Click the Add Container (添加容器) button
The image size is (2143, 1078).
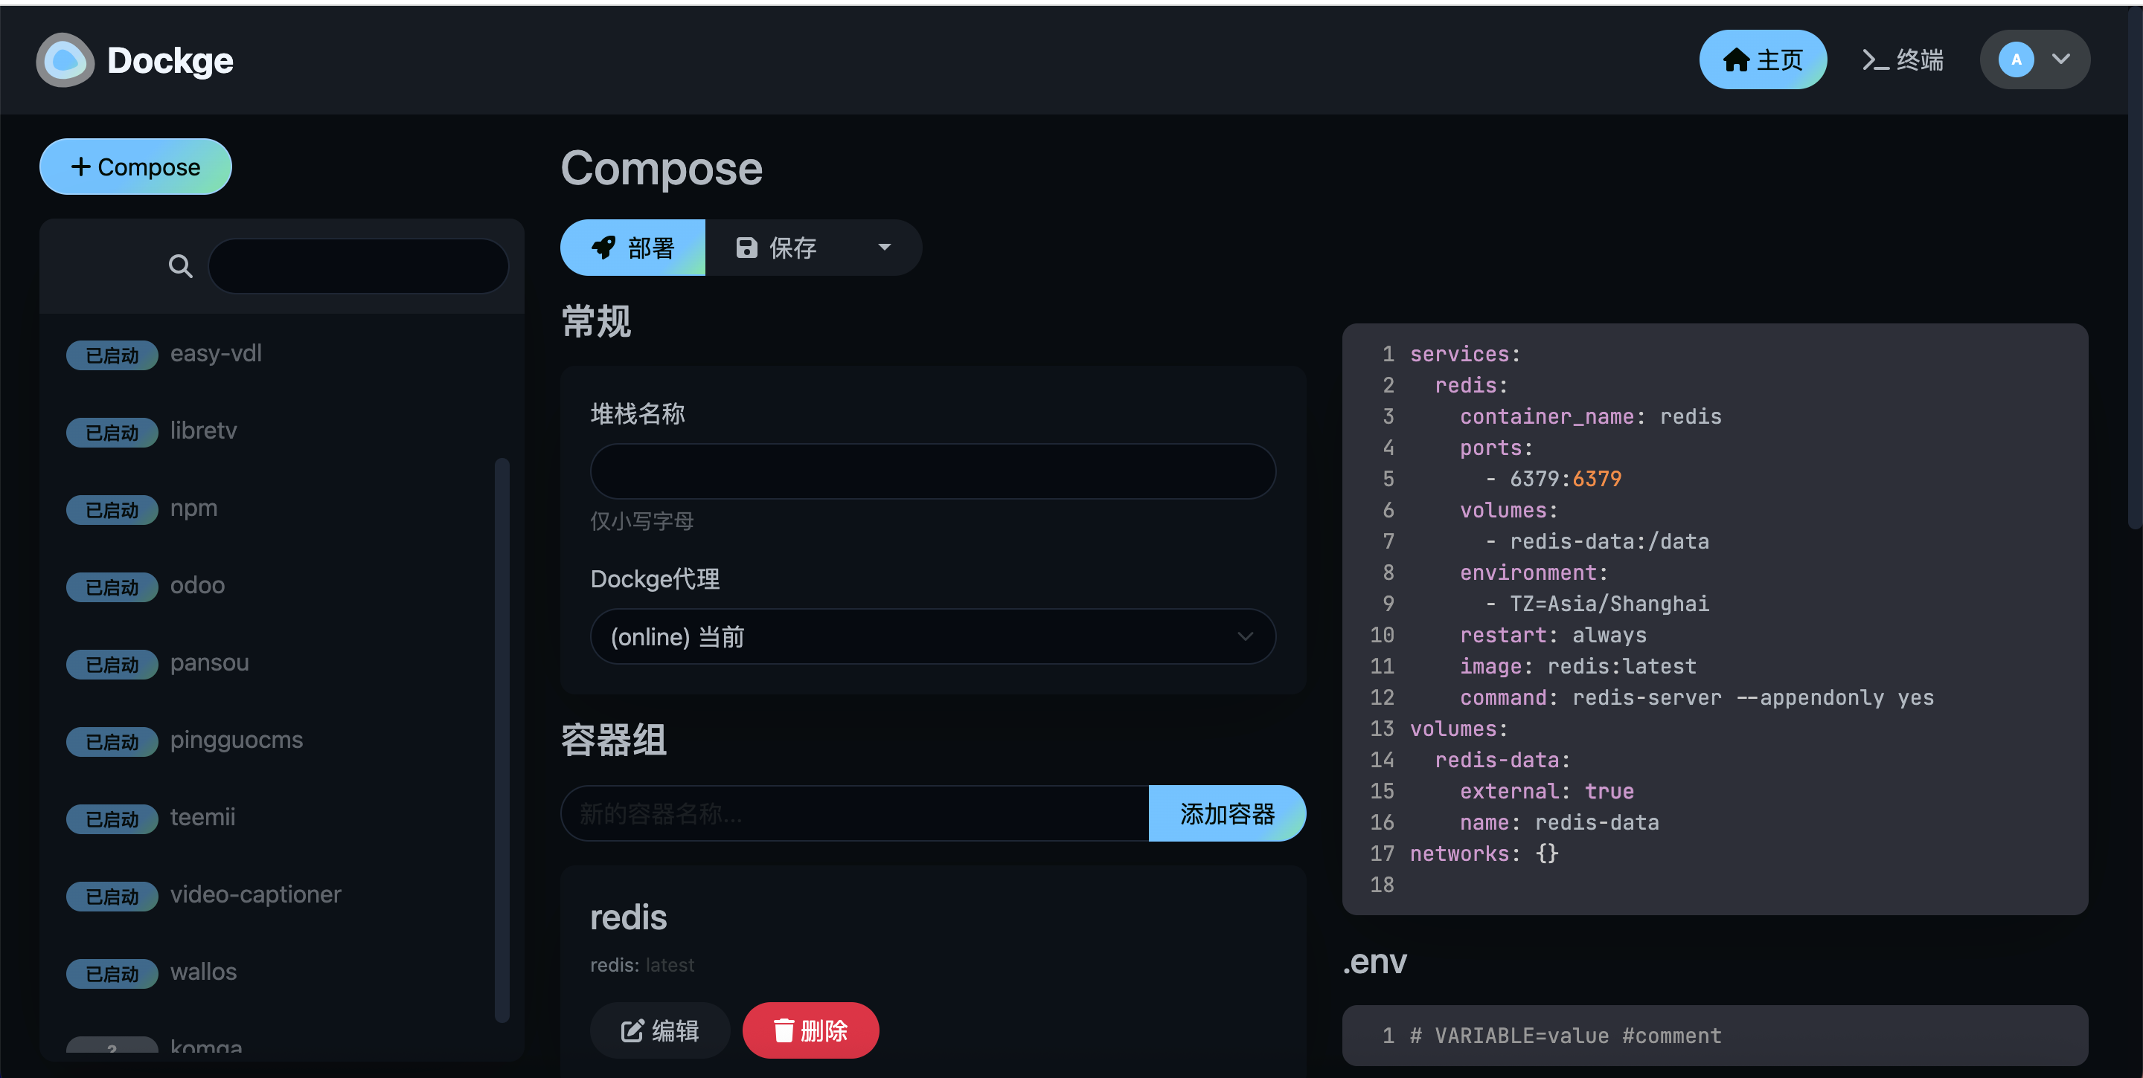(x=1226, y=813)
